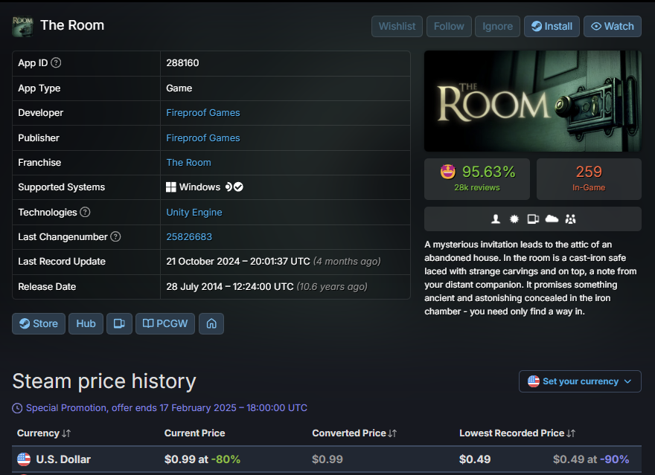Sort by Currency column arrows
The height and width of the screenshot is (475, 655).
click(66, 433)
